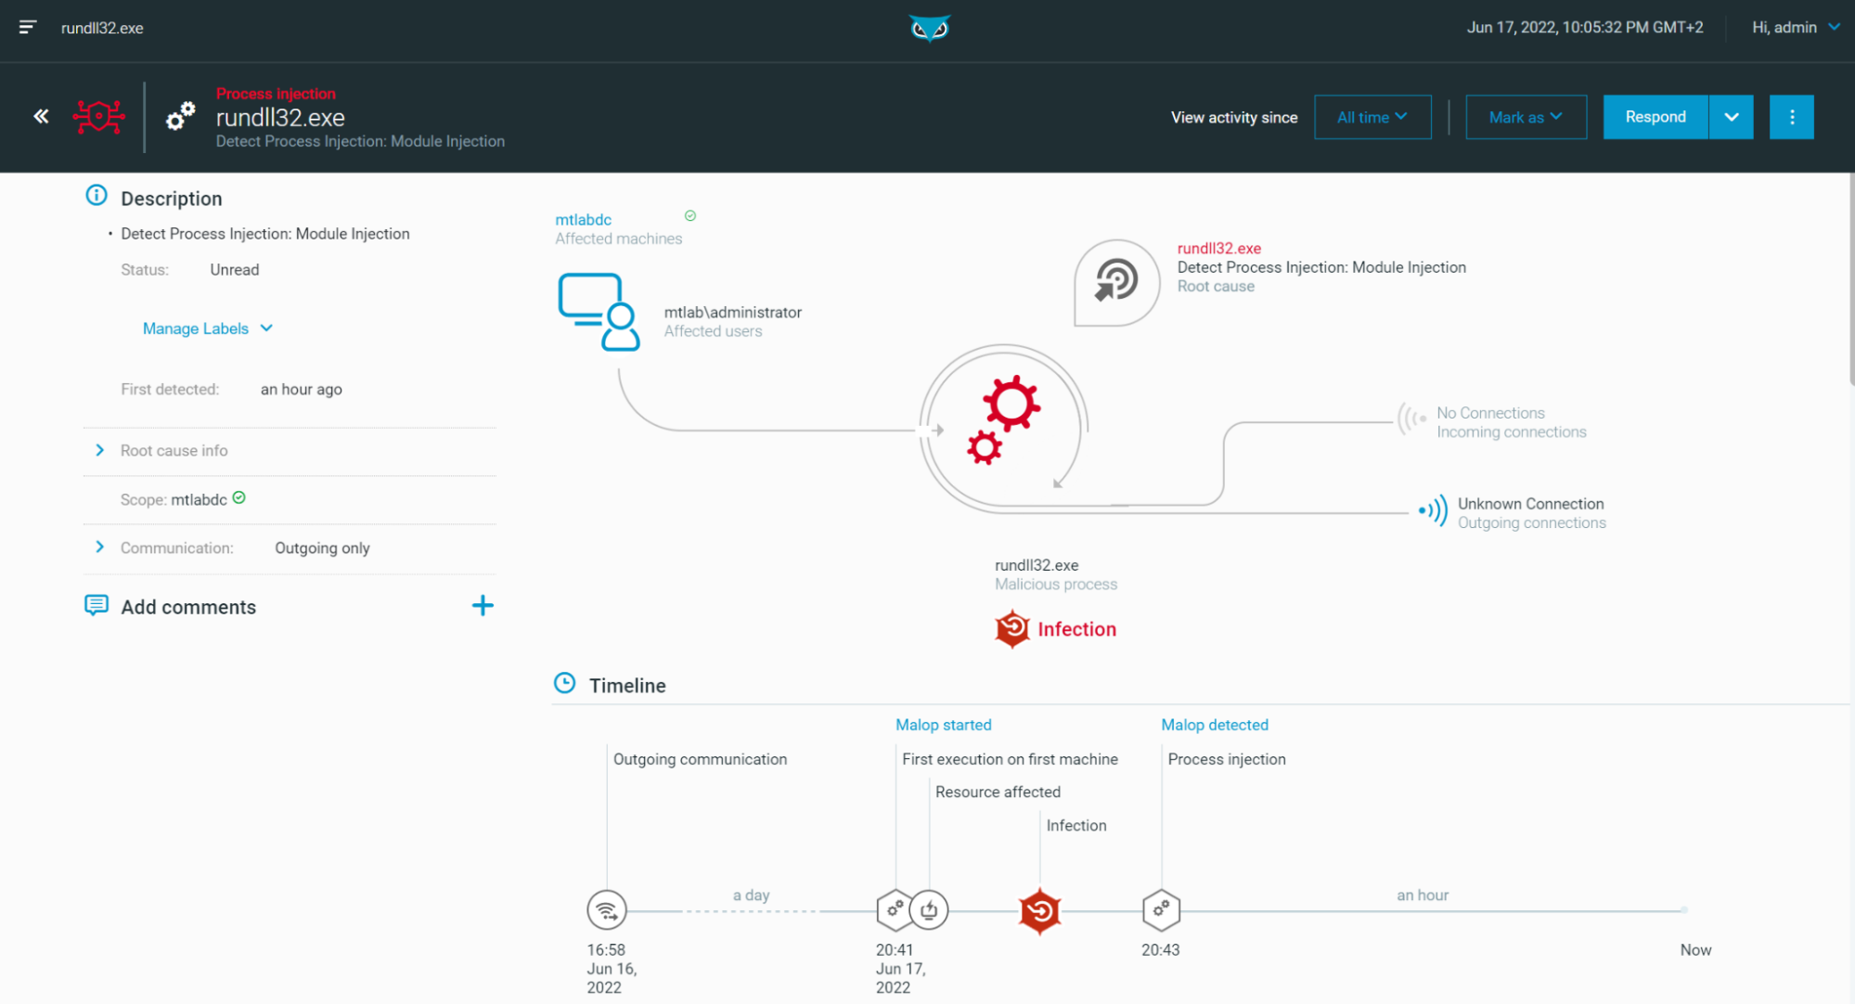Click the Cybereason owl logo

click(929, 29)
